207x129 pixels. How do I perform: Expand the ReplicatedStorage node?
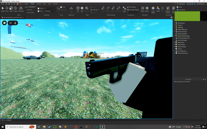click(x=175, y=36)
